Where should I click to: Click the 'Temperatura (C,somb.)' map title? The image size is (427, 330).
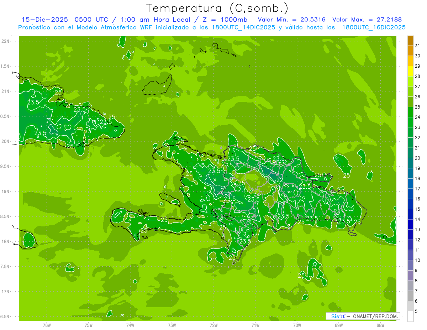(x=217, y=8)
